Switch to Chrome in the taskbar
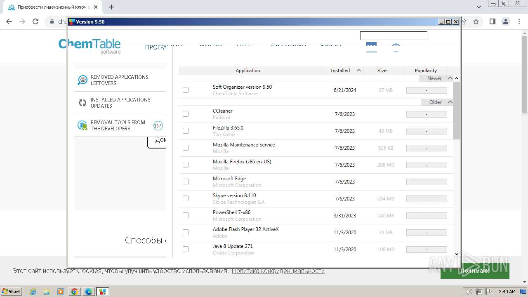 click(75, 292)
